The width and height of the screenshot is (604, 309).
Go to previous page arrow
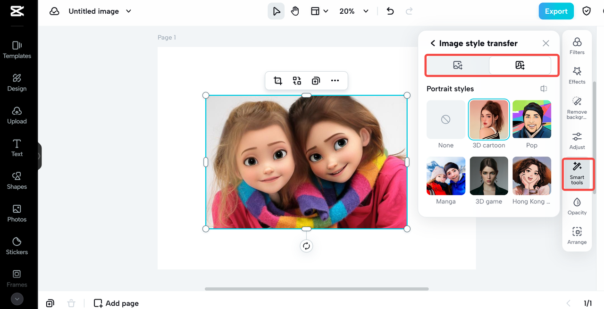tap(568, 303)
